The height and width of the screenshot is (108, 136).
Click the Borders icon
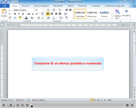[x=54, y=18]
